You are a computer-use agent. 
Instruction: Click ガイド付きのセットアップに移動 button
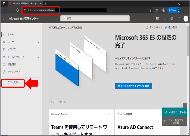[x=133, y=86]
